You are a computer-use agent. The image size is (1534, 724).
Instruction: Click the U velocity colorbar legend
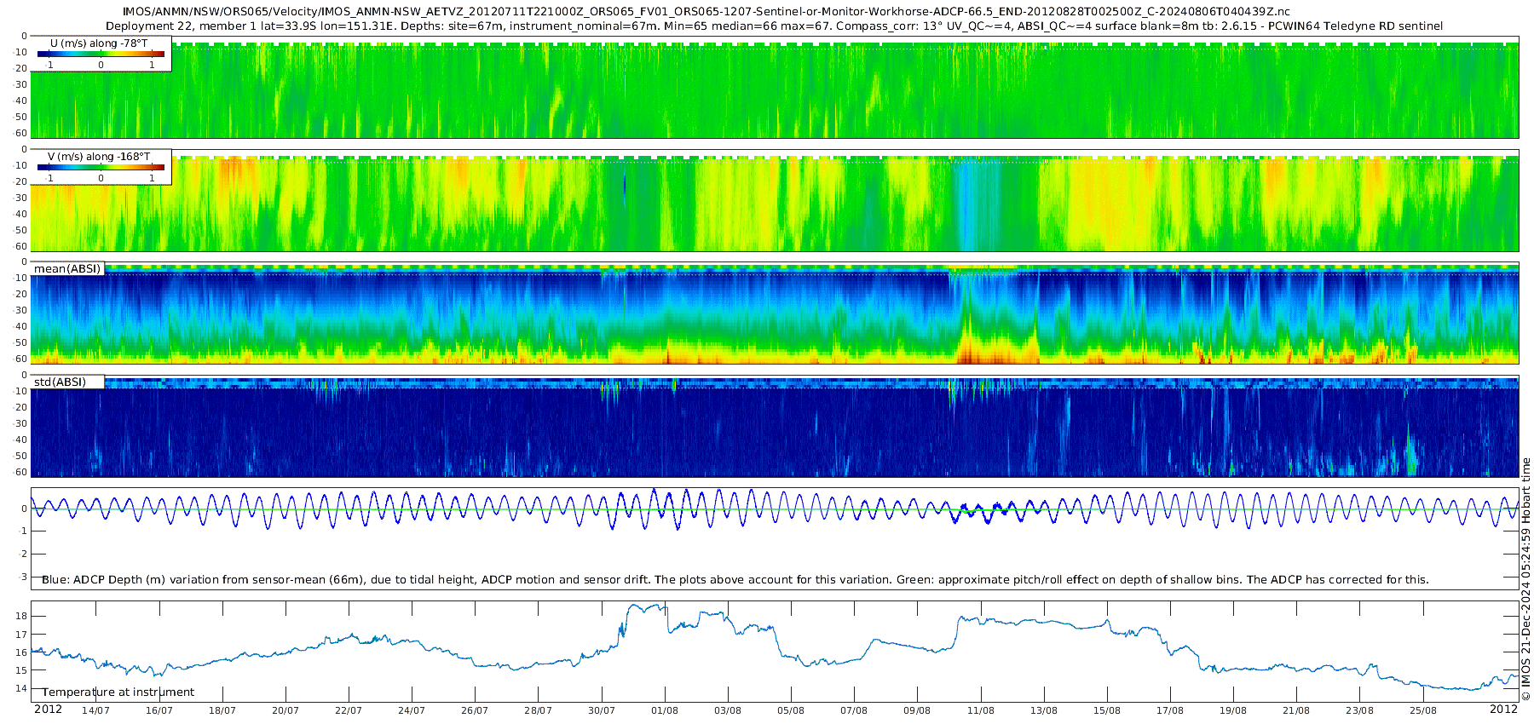click(x=101, y=54)
